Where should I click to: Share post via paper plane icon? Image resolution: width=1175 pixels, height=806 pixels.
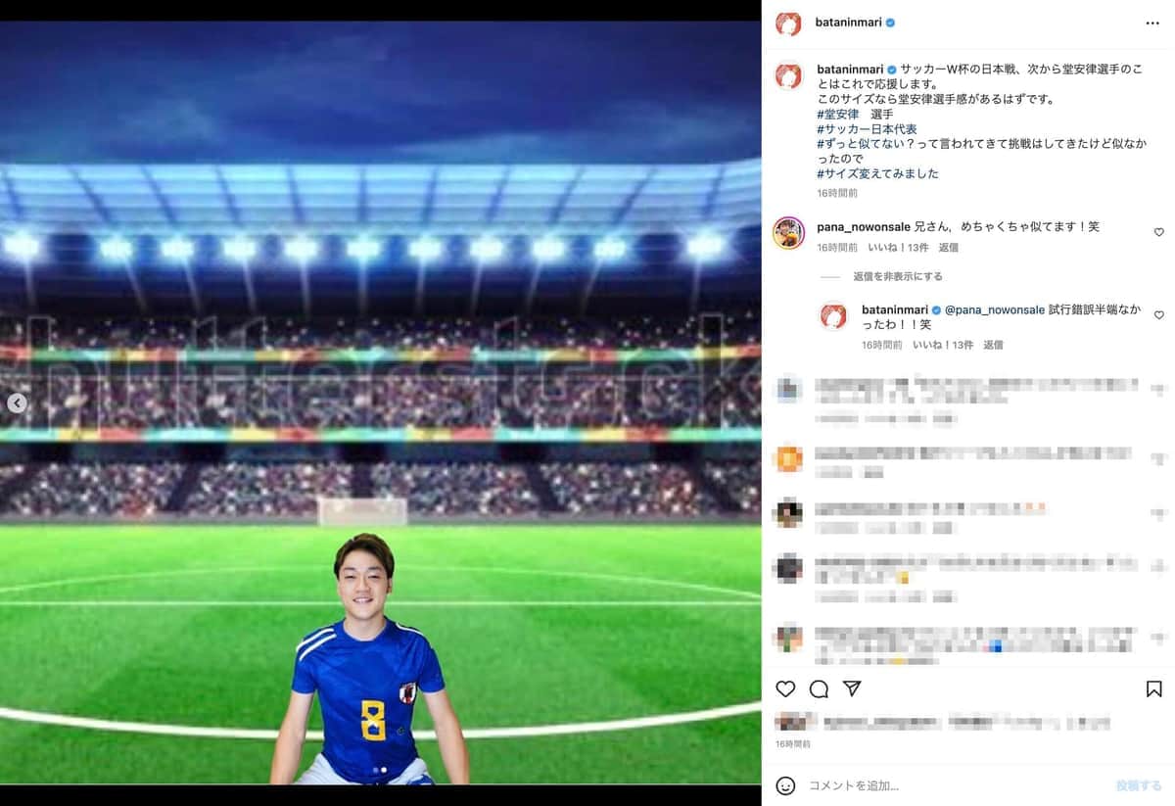pyautogui.click(x=852, y=688)
